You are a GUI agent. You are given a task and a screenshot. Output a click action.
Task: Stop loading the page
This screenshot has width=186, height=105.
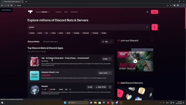(x=8, y=5)
